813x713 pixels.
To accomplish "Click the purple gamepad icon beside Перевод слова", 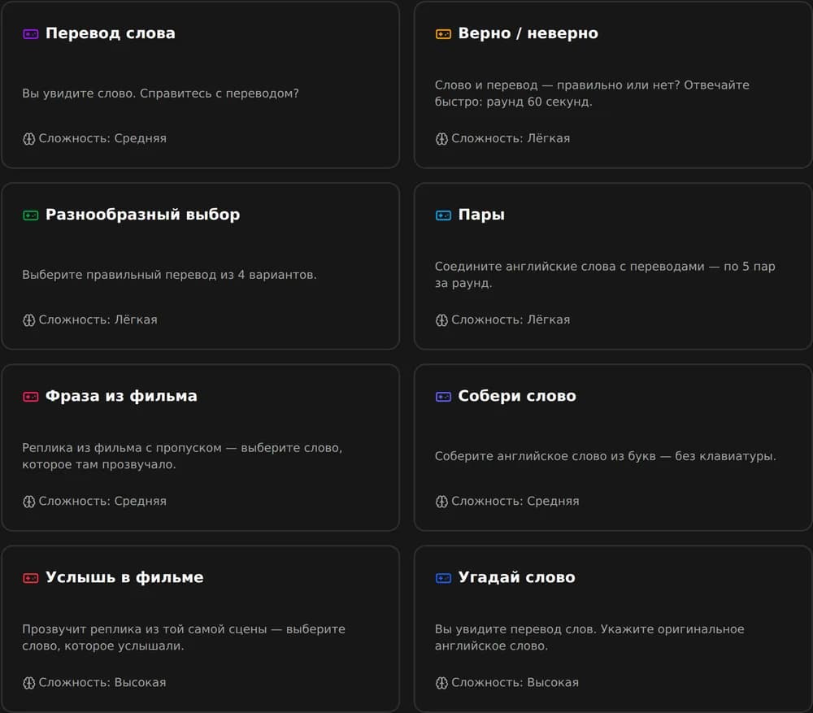I will (31, 34).
